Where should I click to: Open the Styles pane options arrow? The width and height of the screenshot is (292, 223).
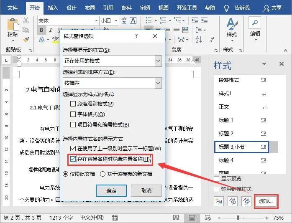264,64
